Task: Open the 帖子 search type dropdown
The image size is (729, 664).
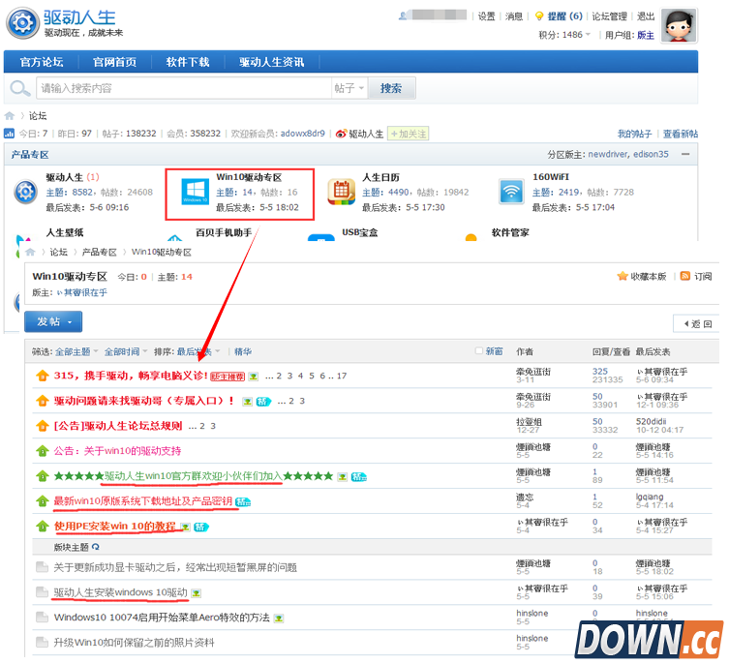Action: pos(349,88)
